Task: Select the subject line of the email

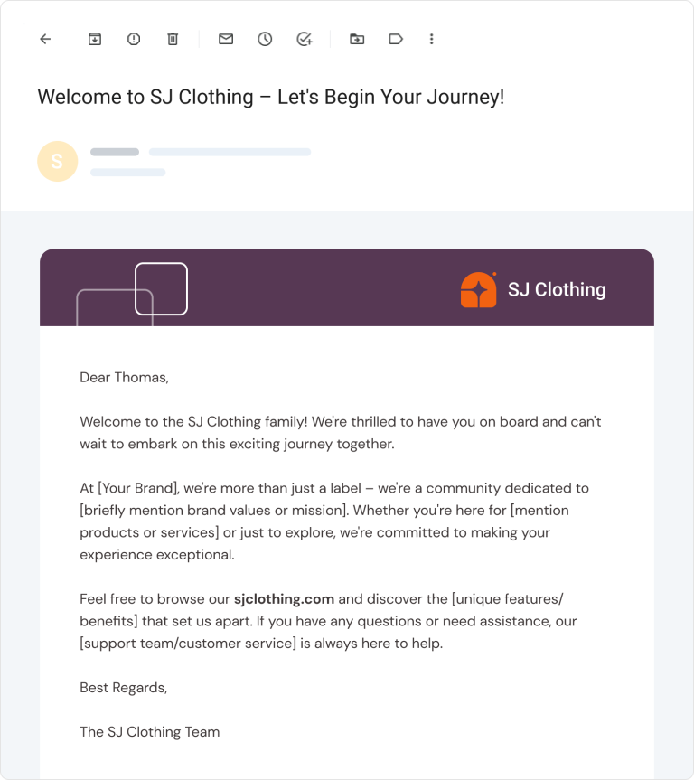Action: (x=269, y=96)
